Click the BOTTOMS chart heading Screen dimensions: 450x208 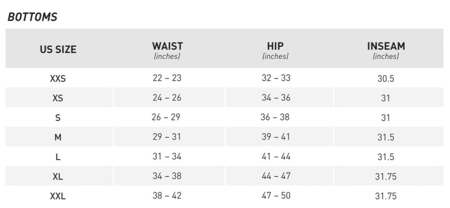coord(32,17)
